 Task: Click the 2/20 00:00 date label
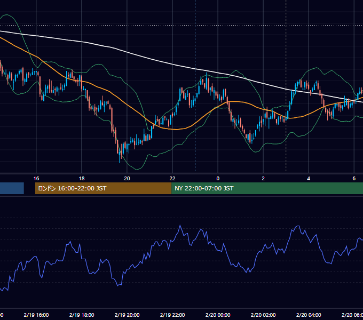tap(218, 315)
